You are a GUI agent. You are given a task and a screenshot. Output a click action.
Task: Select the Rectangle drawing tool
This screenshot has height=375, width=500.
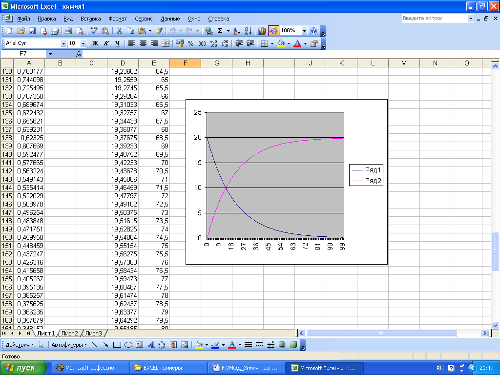[117, 345]
